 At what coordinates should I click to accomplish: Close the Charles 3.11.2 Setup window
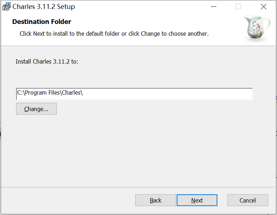coord(263,6)
